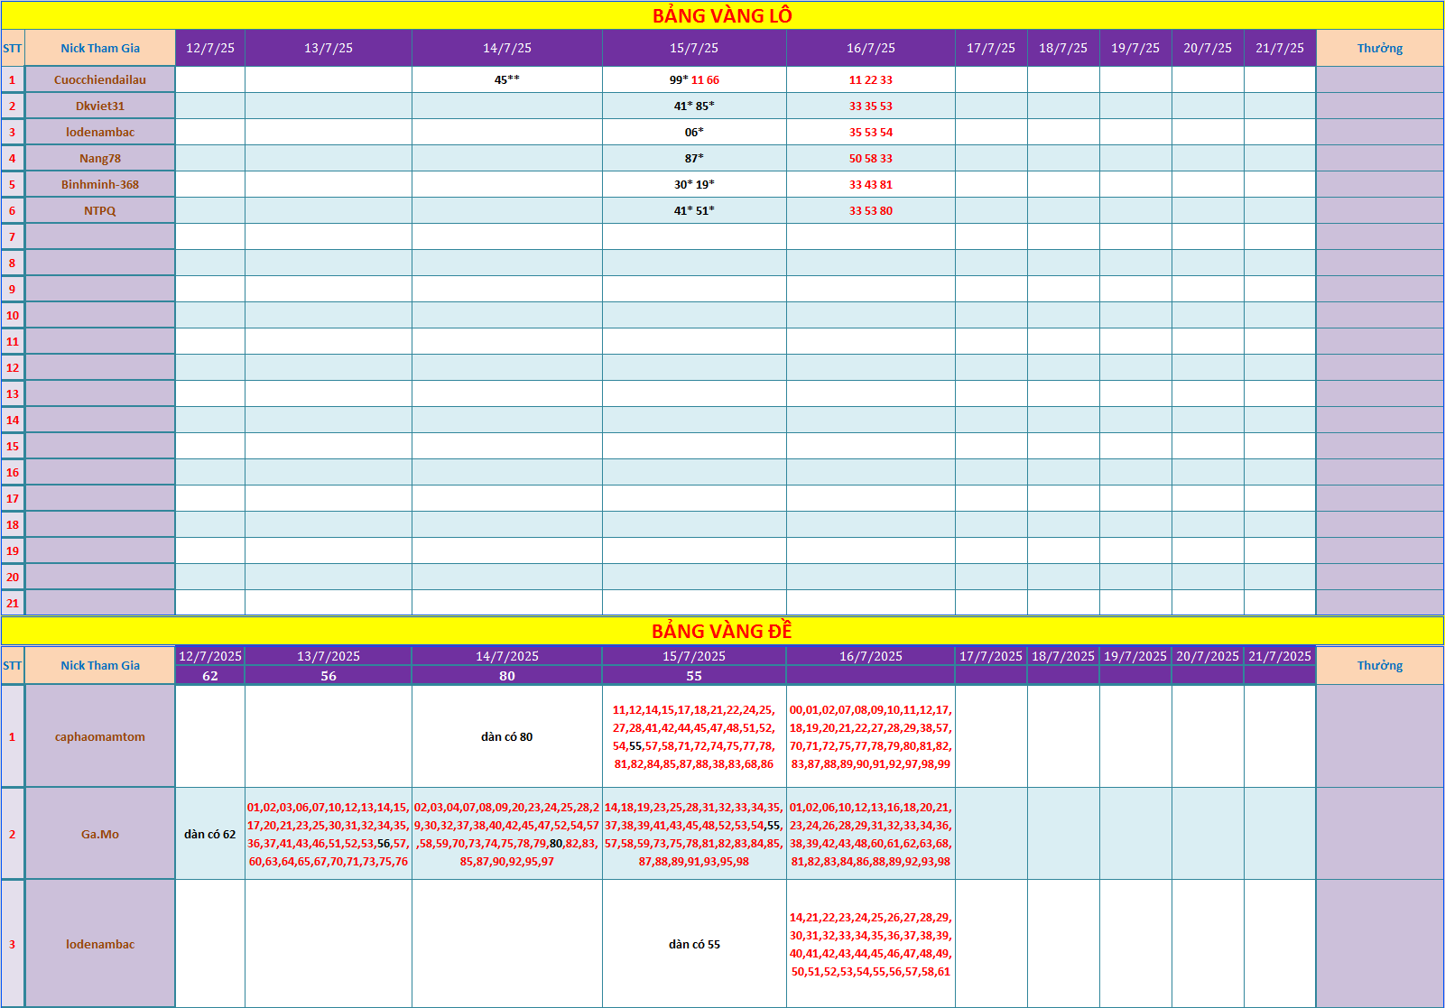This screenshot has height=1008, width=1445.
Task: Select the cell containing 30* 19*
Action: 694,184
